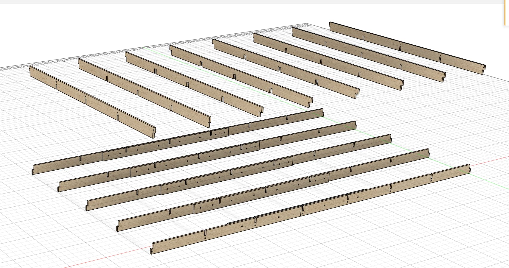Image resolution: width=509 pixels, height=268 pixels.
Task: Select the long spliced board farthest from the viewer
Action: tap(178, 141)
